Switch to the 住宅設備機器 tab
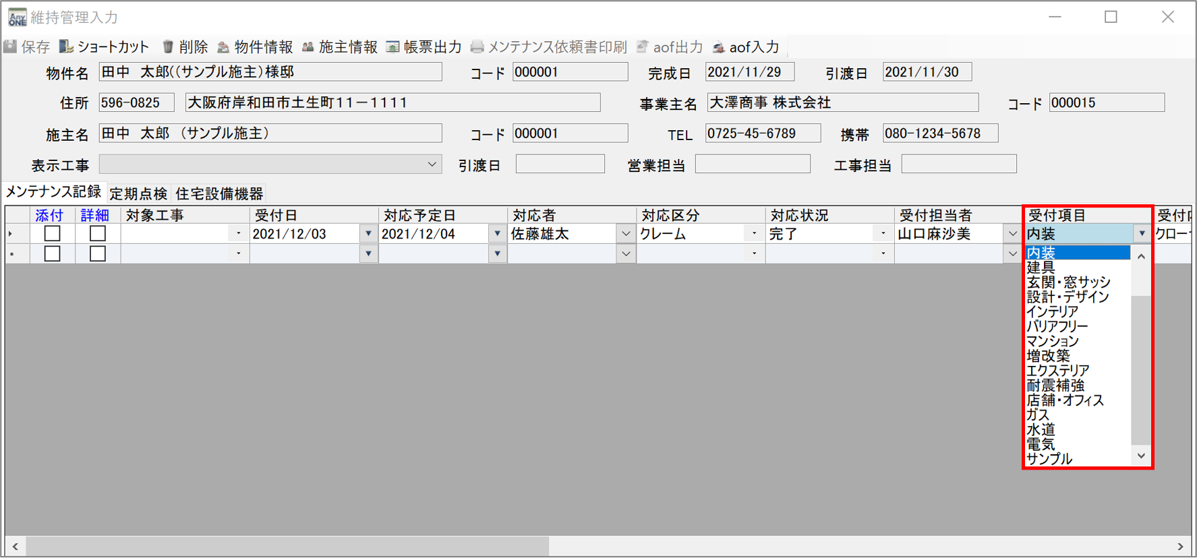1197x558 pixels. pyautogui.click(x=219, y=194)
